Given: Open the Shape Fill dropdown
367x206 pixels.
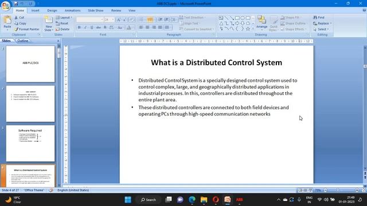Looking at the screenshot, I should point(291,18).
